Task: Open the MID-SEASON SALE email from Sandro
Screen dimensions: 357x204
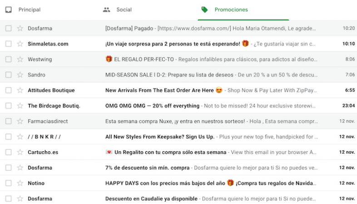Action: (182, 75)
